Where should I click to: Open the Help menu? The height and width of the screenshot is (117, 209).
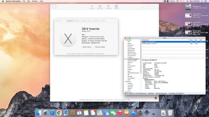click(x=41, y=1)
